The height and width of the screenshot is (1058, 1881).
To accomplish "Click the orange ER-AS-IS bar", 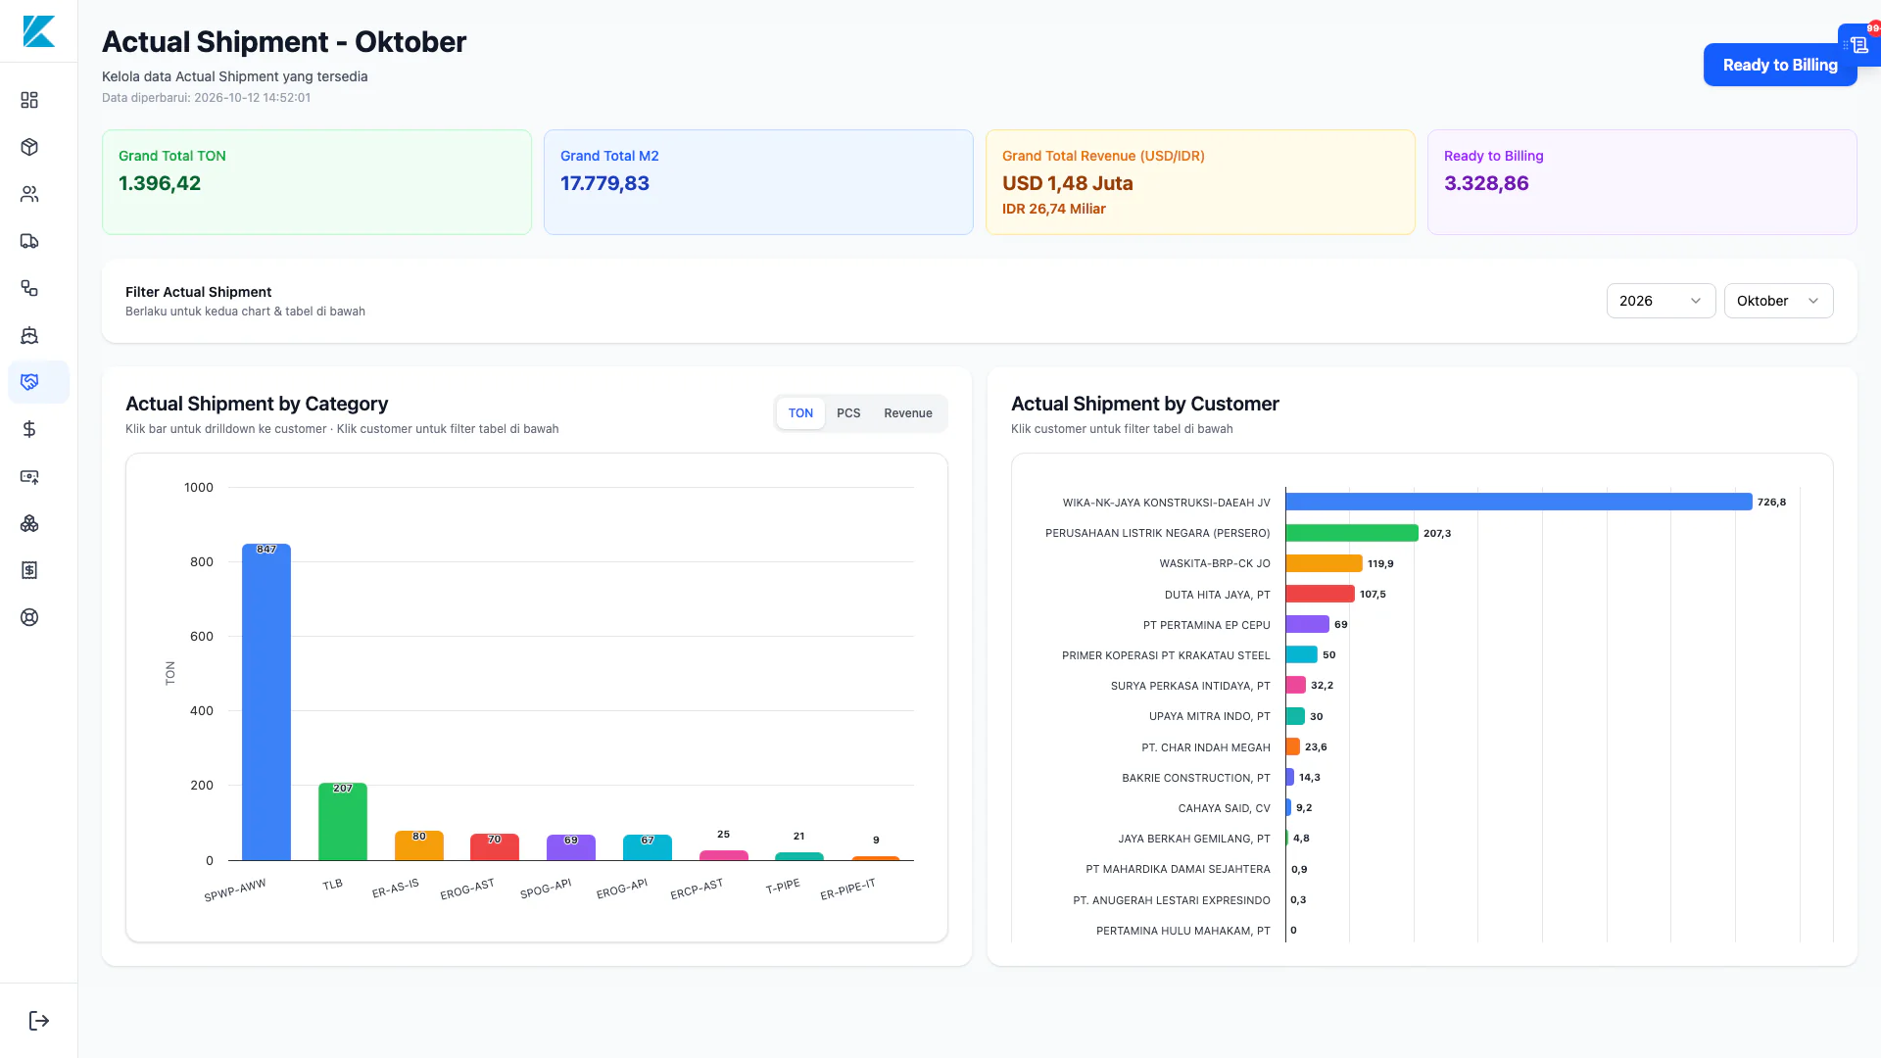I will (x=419, y=845).
